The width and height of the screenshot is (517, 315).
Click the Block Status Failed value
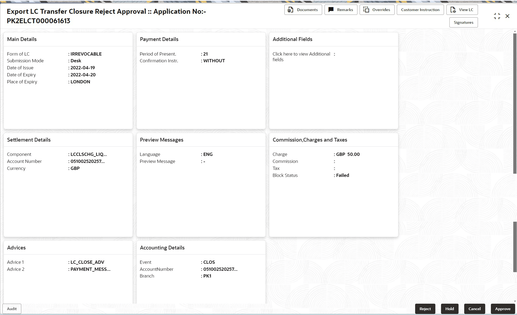(342, 175)
